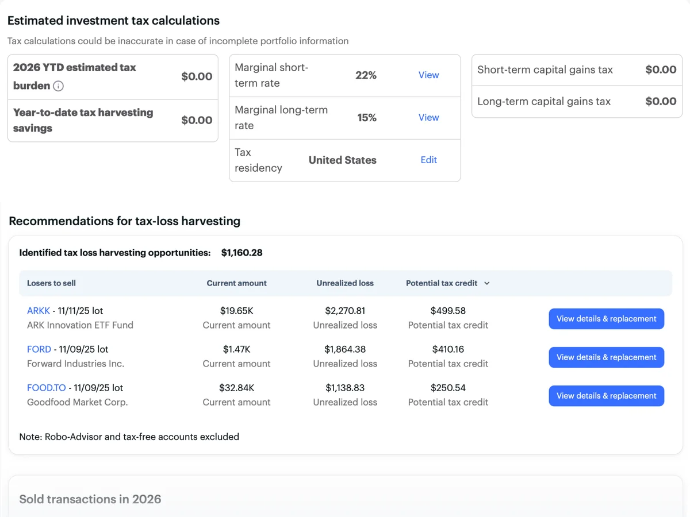View details & replacement for ARKK lot
Screen dimensions: 690x517
(x=606, y=318)
